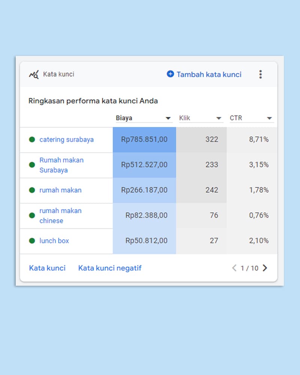Select the lunch box keyword link
Screen dimensions: 300x375
pos(54,241)
